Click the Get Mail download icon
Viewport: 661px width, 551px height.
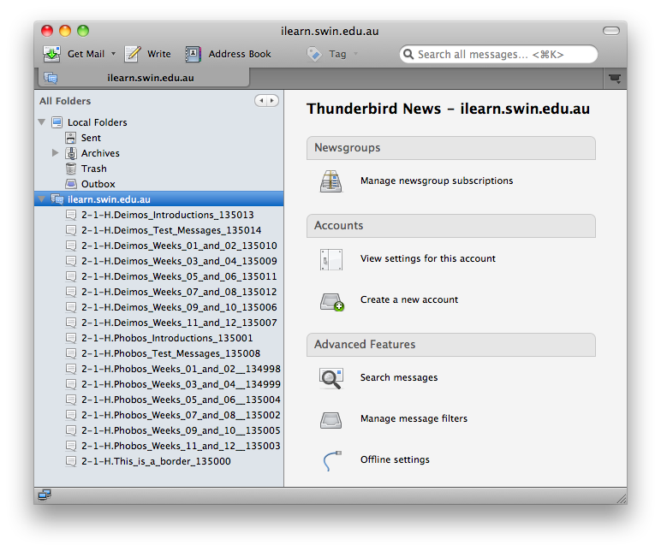tap(51, 54)
